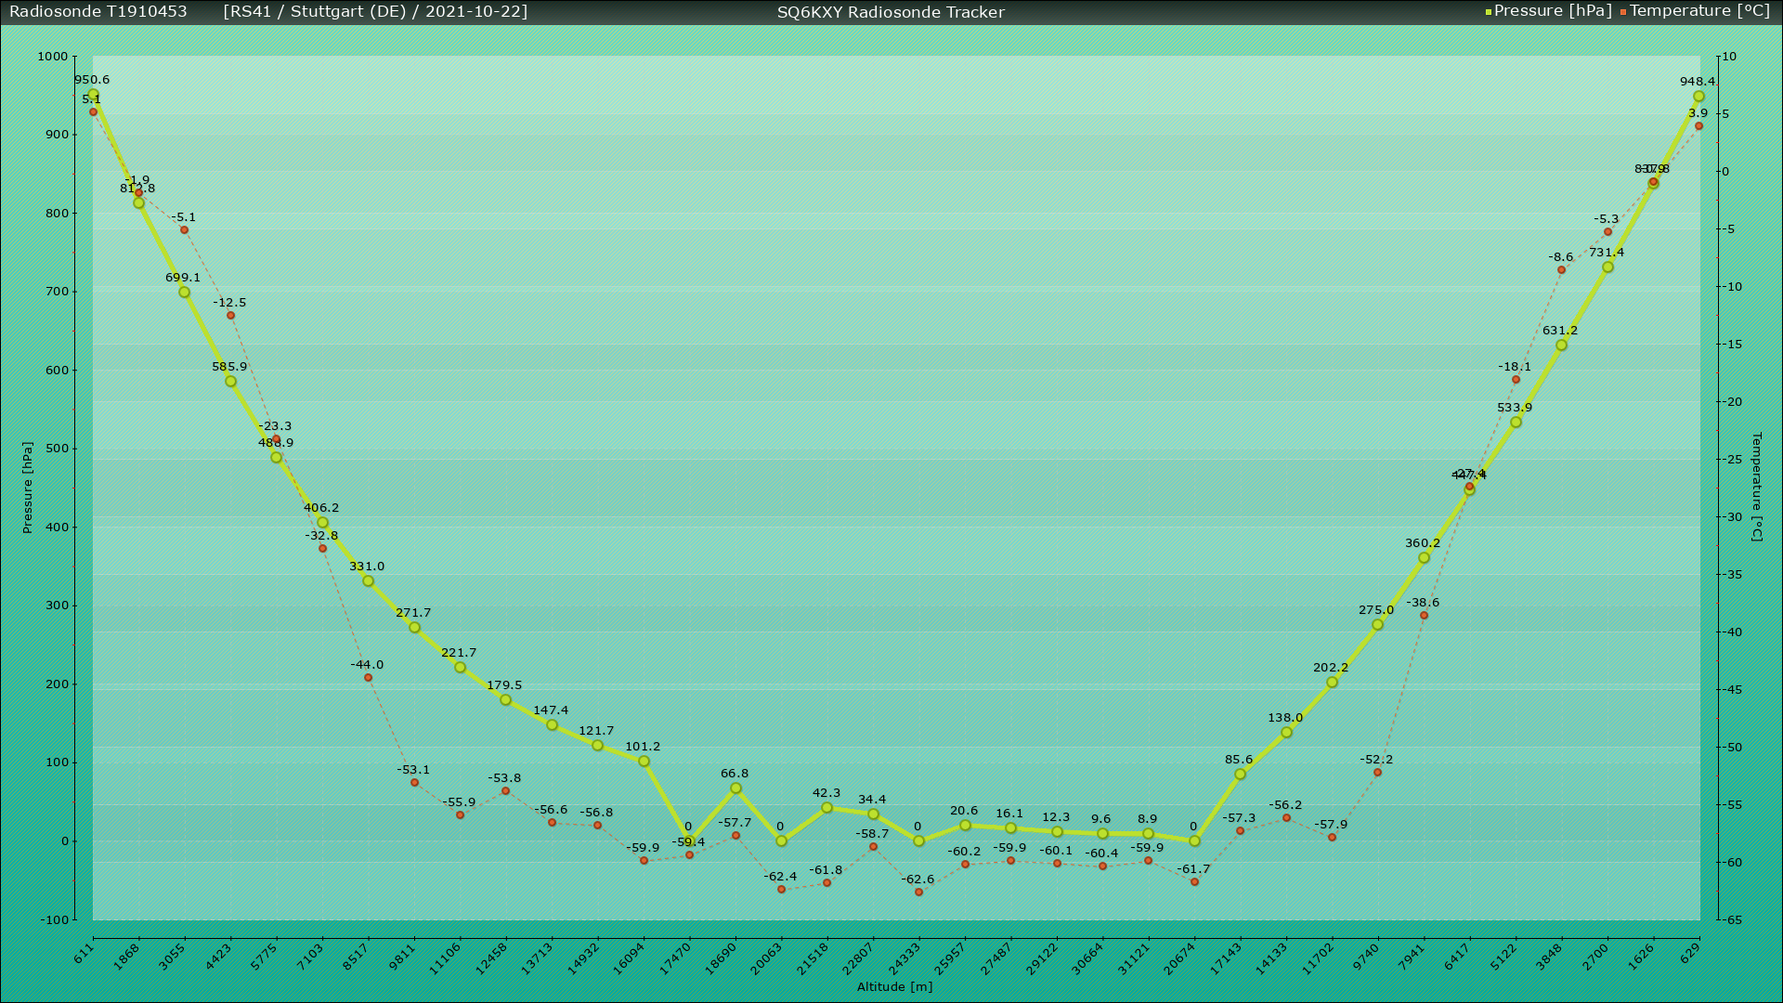Toggle the Pressure [hPa] legend entry

click(x=1552, y=11)
